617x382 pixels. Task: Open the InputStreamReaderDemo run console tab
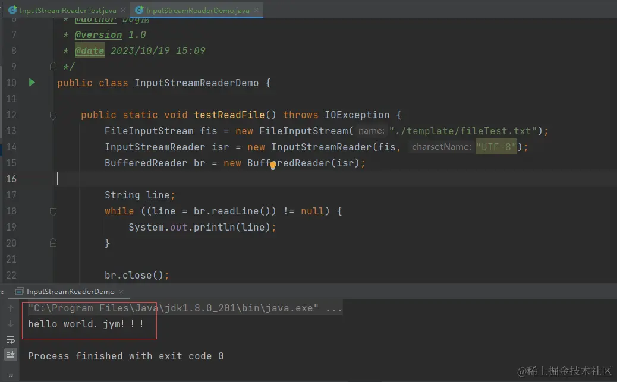click(x=70, y=292)
